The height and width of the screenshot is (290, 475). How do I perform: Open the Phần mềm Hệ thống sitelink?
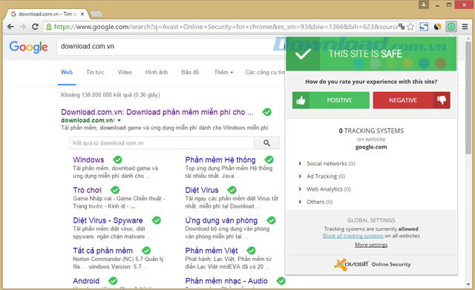(220, 159)
